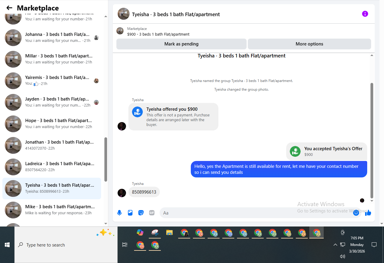Select Yairemis conversation in list
The height and width of the screenshot is (263, 384).
click(52, 81)
